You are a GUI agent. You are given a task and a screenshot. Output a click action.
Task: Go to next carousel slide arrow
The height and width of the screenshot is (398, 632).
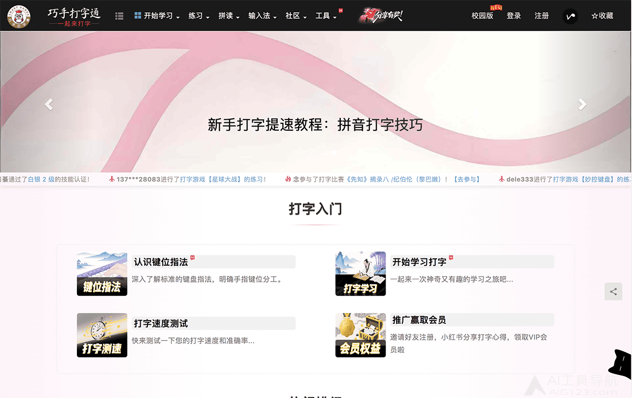(582, 104)
